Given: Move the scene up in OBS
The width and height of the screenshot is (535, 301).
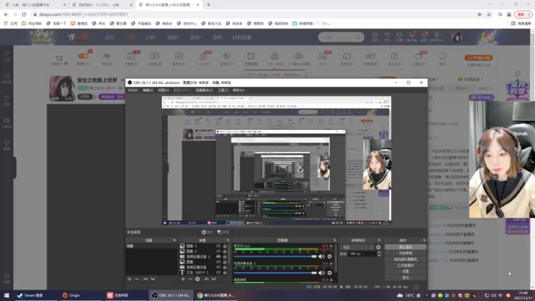Looking at the screenshot, I should click(x=146, y=279).
